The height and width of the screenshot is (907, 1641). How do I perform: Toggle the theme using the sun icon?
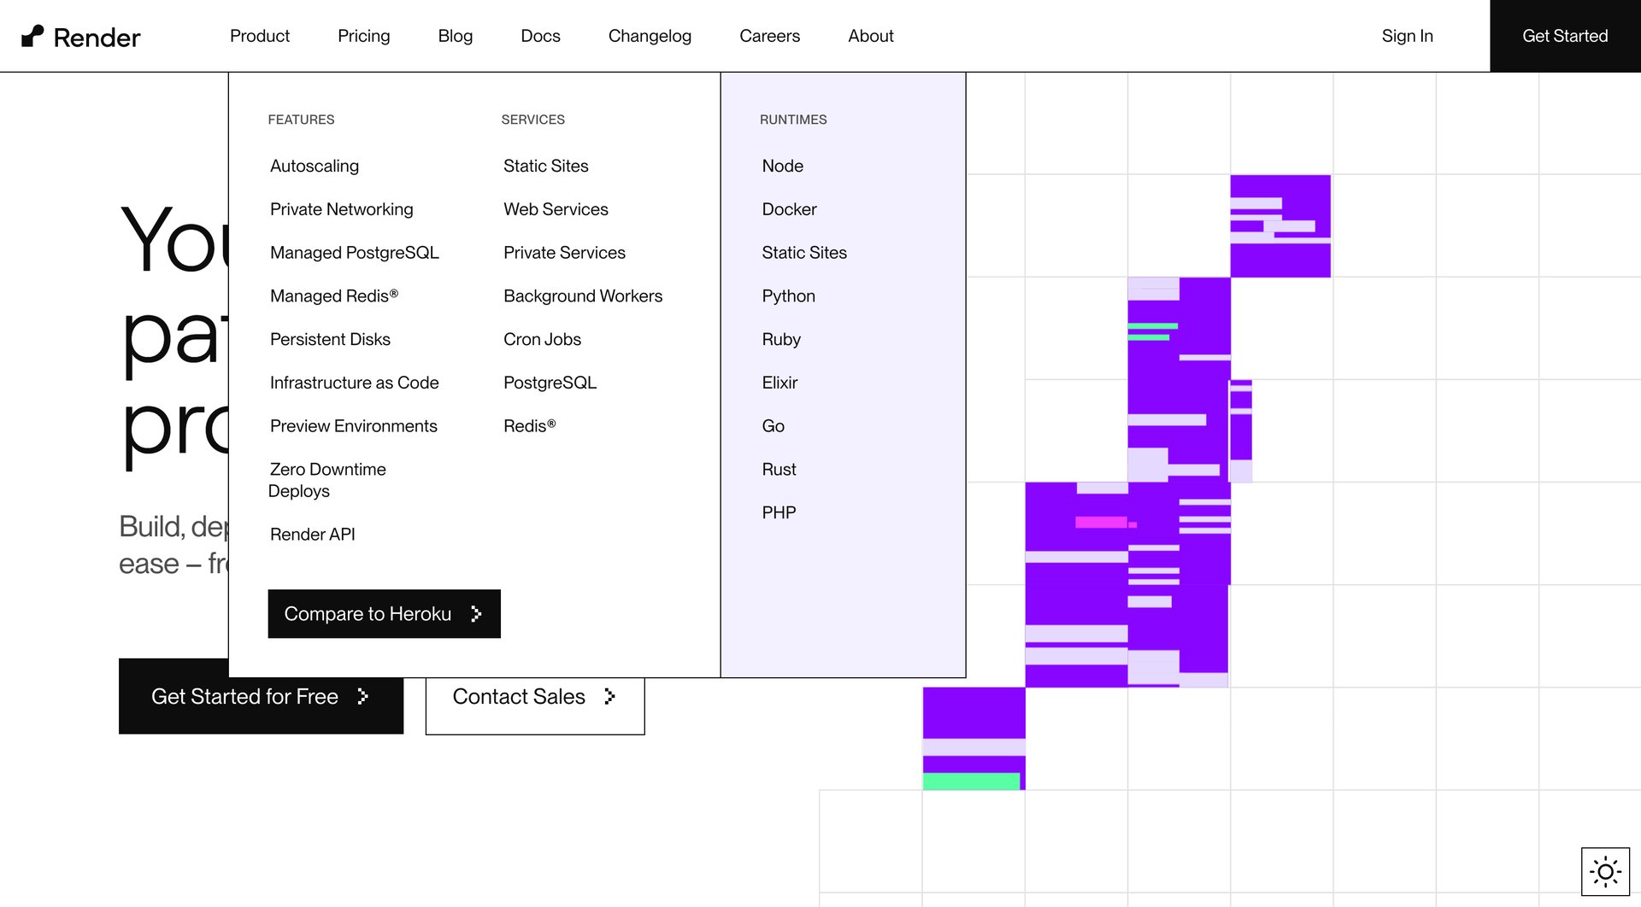click(x=1606, y=871)
